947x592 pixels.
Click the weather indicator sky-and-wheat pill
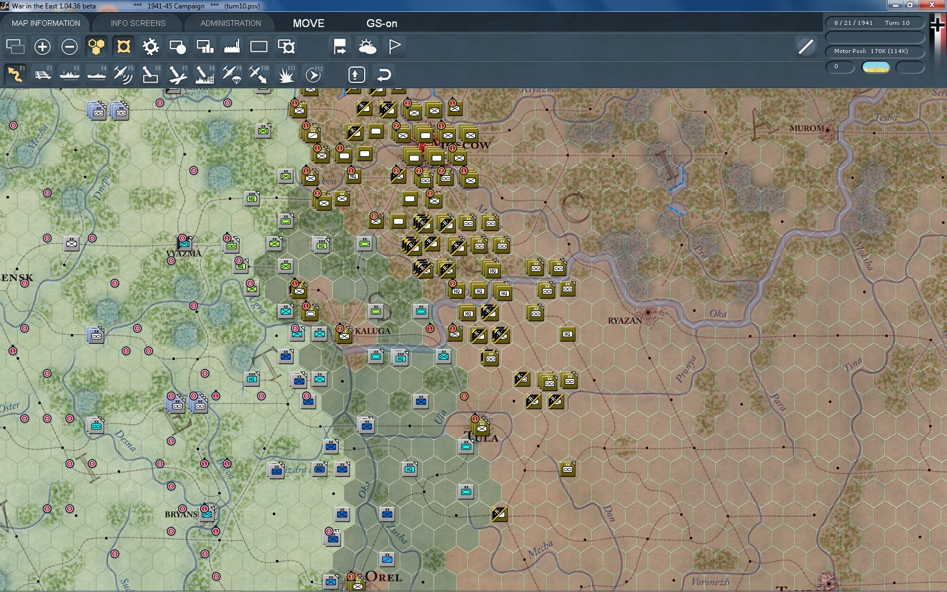(876, 67)
